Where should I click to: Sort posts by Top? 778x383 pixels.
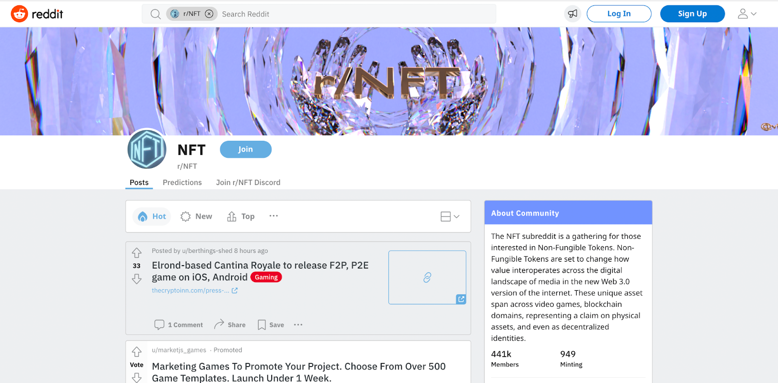point(241,216)
